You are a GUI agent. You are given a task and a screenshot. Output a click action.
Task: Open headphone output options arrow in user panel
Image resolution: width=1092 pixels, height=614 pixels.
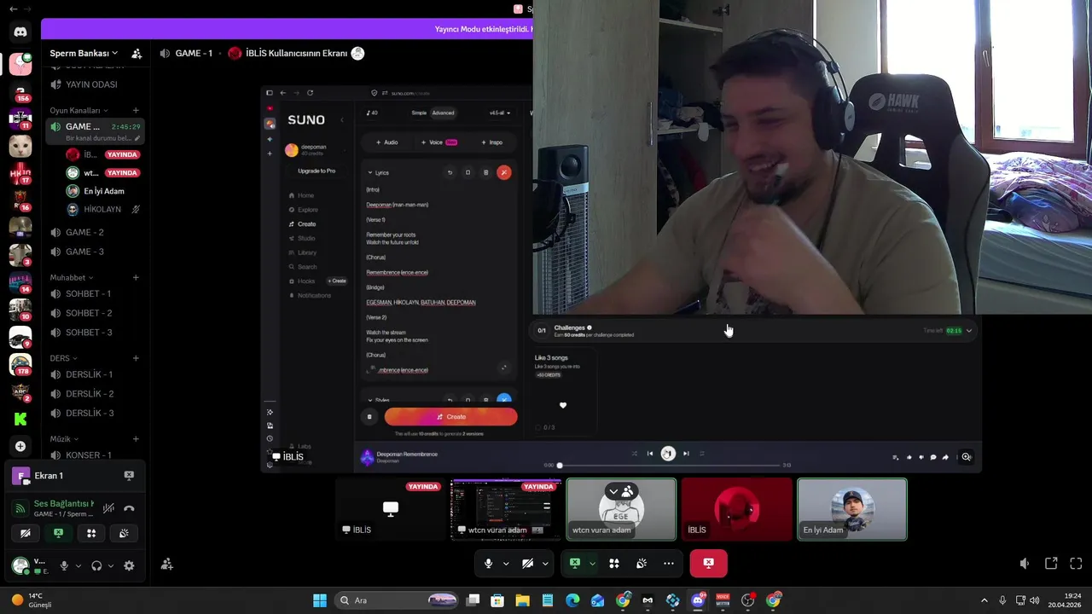coord(110,565)
